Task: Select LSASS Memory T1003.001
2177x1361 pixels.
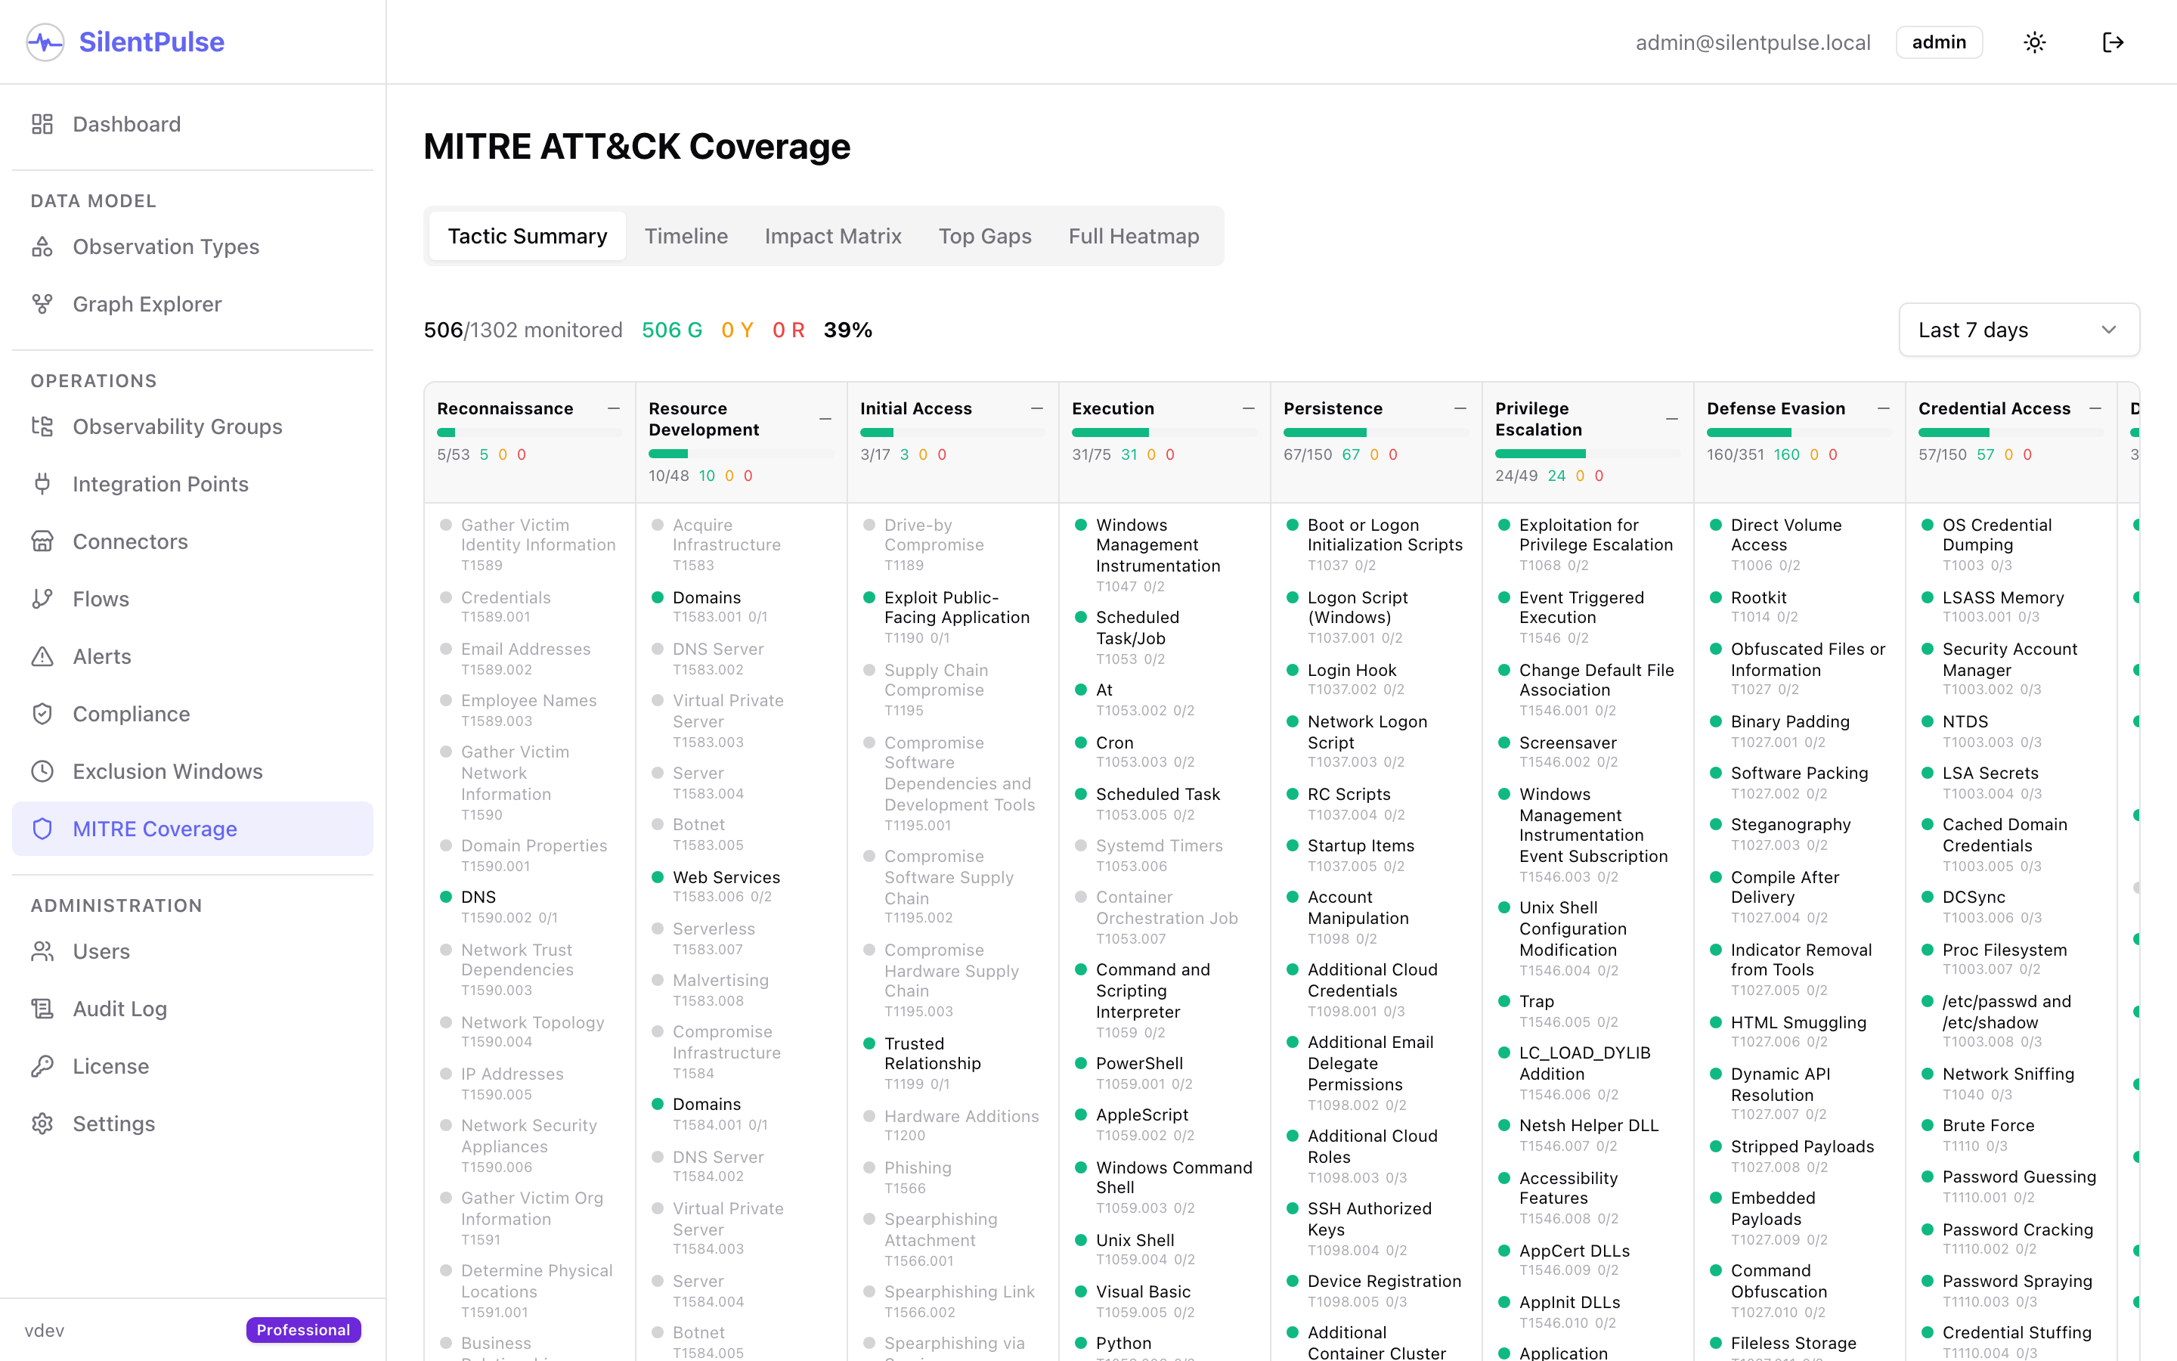Action: [2011, 606]
